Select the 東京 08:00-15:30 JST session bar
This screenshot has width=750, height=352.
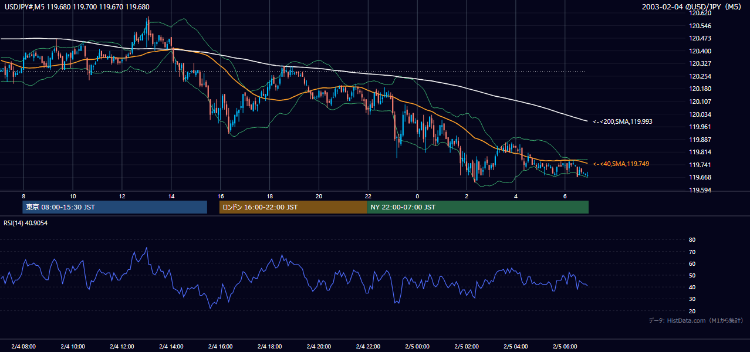click(115, 207)
